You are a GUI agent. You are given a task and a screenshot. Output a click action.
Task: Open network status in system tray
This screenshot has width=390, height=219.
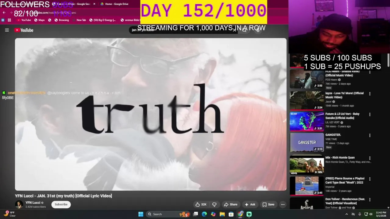click(x=366, y=214)
